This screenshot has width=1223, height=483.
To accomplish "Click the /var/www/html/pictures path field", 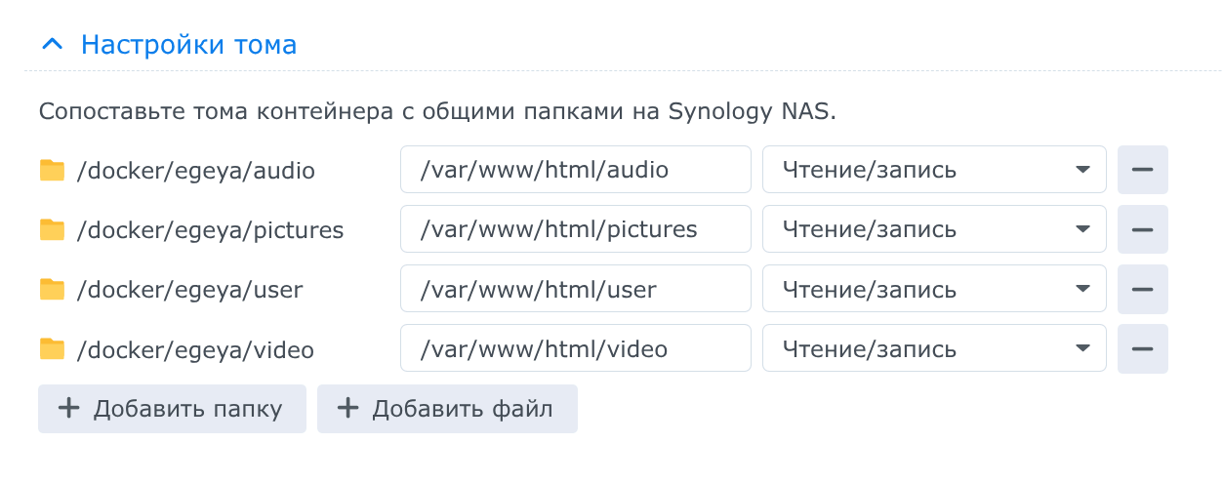I will (x=575, y=229).
